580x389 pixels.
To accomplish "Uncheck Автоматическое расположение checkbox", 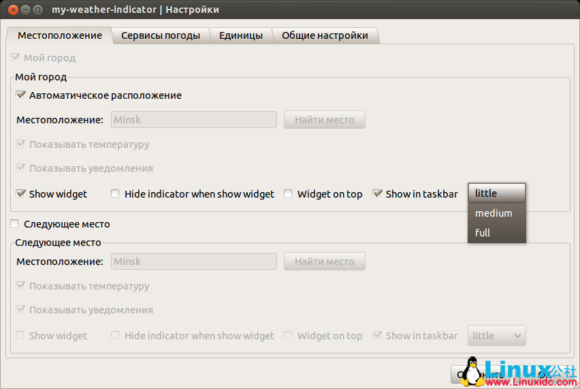I will 21,95.
